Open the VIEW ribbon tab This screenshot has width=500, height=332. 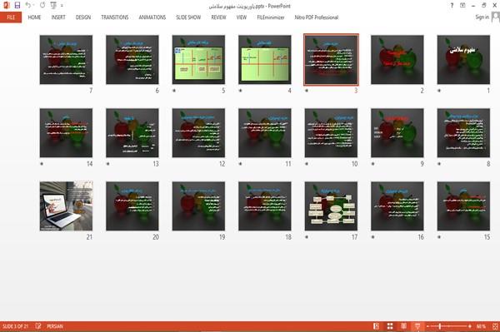(242, 17)
